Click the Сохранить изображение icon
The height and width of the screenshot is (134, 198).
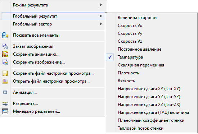coord(5,62)
